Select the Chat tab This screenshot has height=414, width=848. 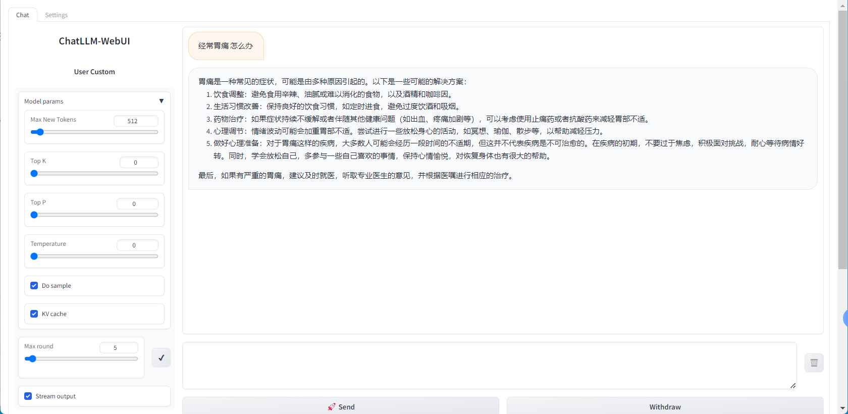click(23, 15)
